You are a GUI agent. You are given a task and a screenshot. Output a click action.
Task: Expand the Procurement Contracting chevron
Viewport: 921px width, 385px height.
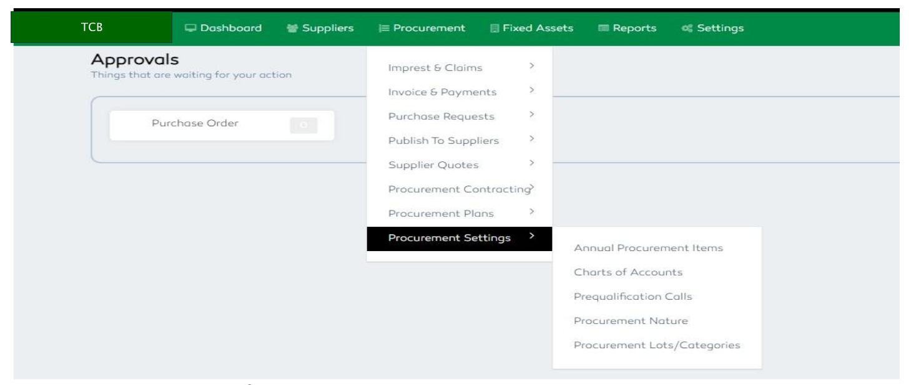click(530, 188)
